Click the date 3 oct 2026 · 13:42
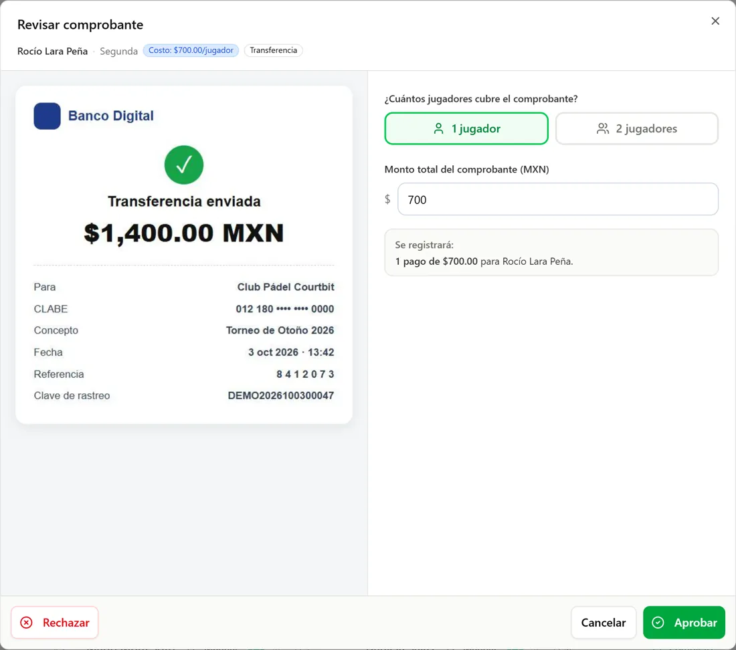The height and width of the screenshot is (650, 736). click(291, 352)
